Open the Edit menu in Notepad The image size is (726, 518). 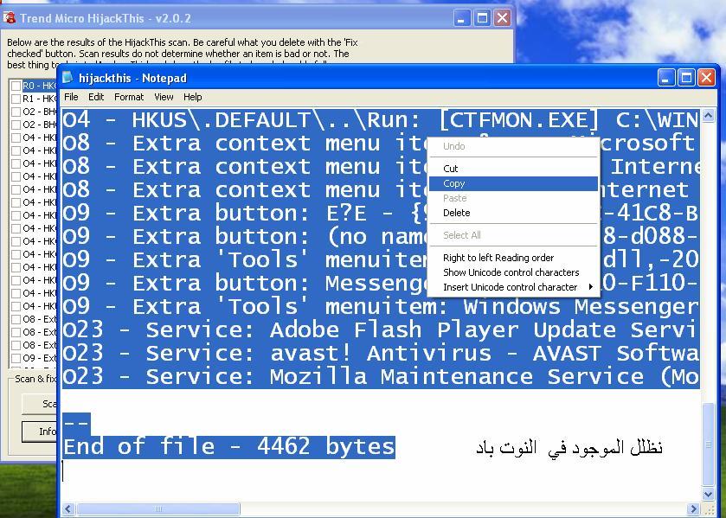click(96, 97)
